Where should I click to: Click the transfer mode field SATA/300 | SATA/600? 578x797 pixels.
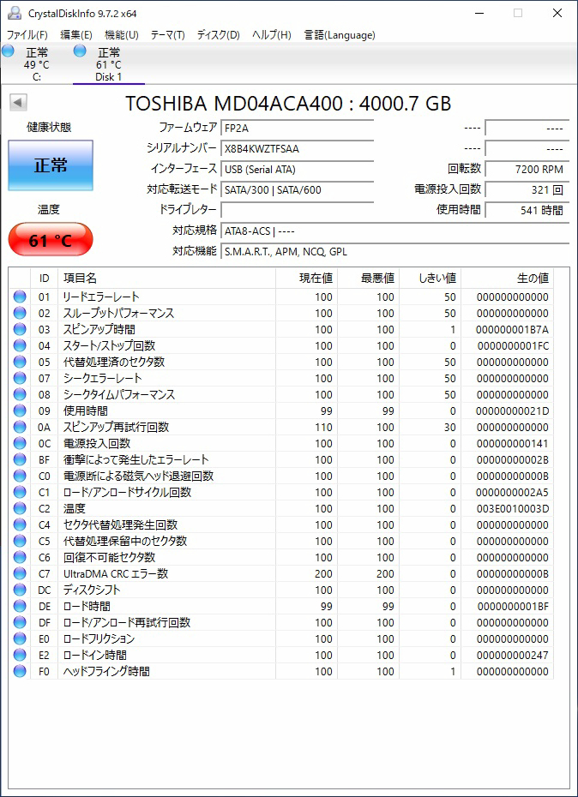click(298, 189)
